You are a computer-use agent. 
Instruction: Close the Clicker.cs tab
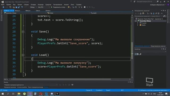[x=13, y=11]
